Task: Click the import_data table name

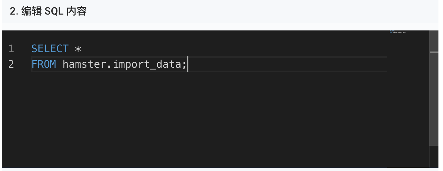Action: [x=147, y=64]
